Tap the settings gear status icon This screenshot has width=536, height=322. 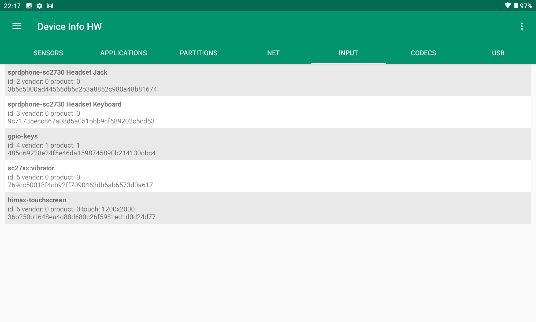[x=39, y=6]
